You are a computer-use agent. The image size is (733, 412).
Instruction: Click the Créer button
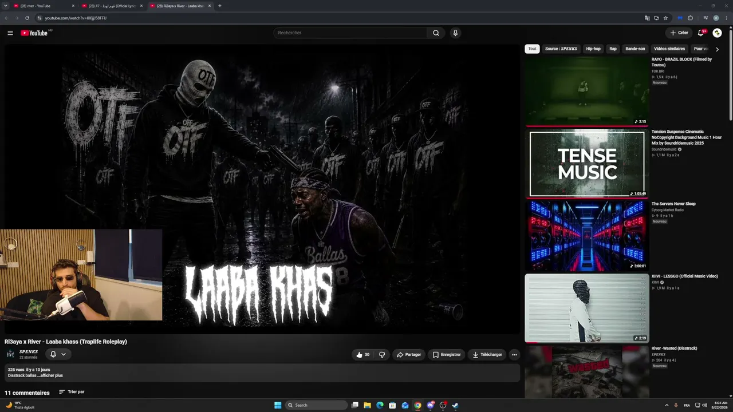679,33
